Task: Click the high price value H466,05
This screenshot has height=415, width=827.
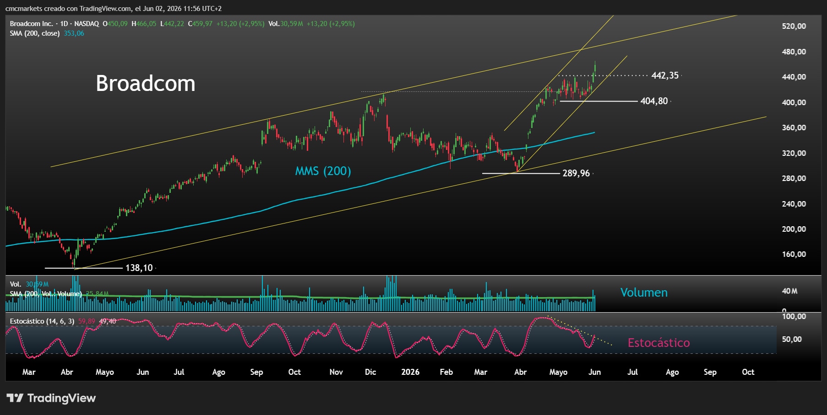Action: [144, 24]
